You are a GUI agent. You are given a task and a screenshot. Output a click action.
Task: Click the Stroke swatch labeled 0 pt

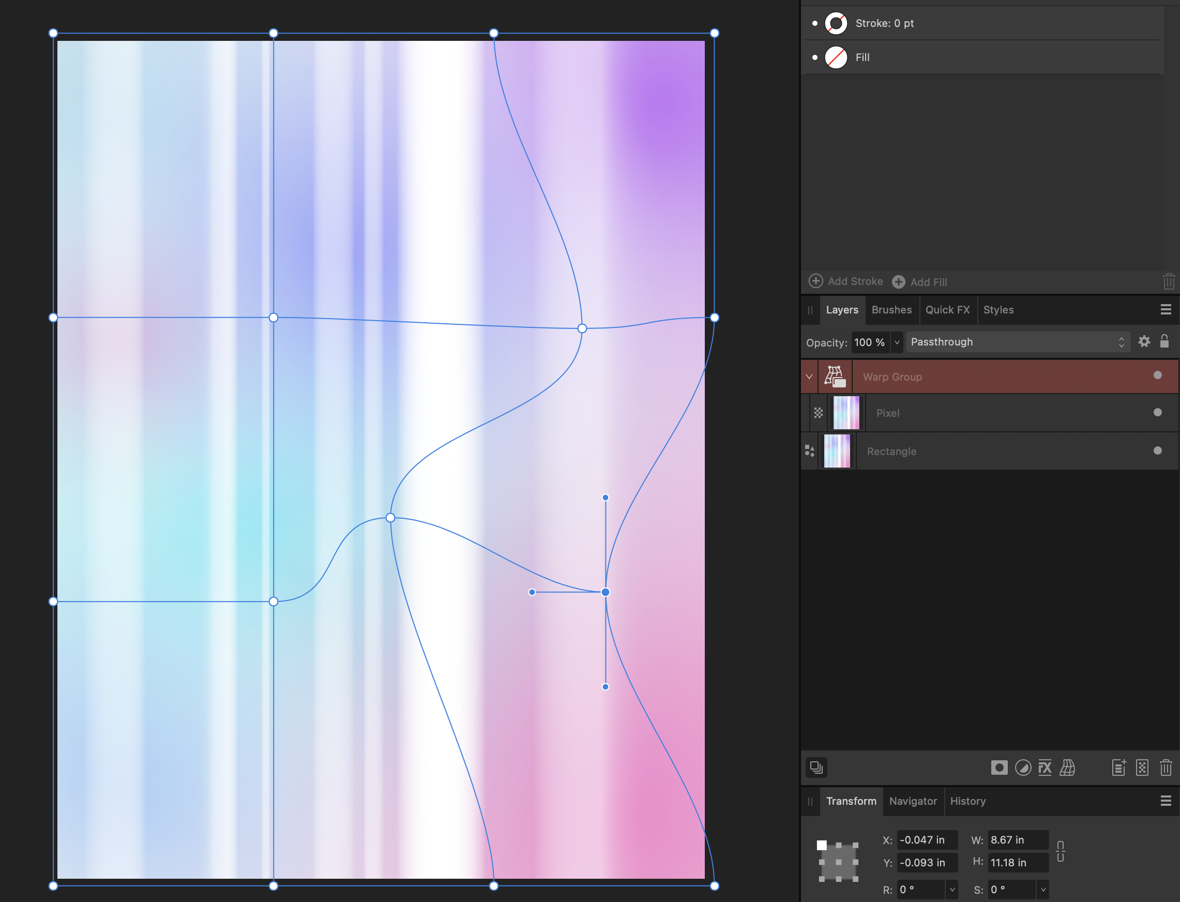coord(836,23)
